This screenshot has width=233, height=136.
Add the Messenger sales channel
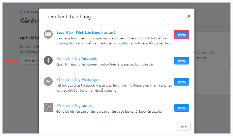pos(181,82)
